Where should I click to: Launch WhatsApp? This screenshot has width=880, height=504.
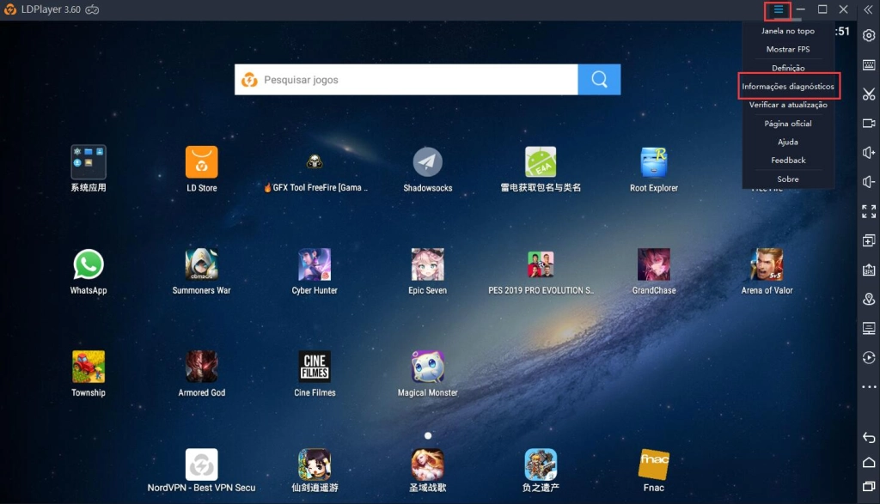tap(89, 272)
